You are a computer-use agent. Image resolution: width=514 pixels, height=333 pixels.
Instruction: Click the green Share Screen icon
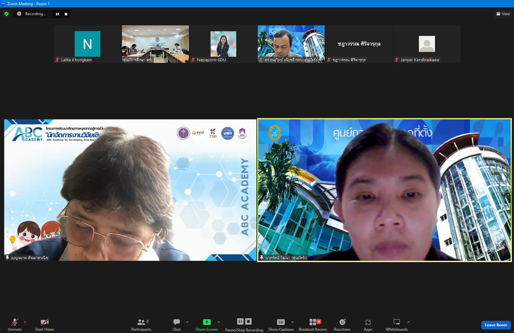[x=207, y=322]
